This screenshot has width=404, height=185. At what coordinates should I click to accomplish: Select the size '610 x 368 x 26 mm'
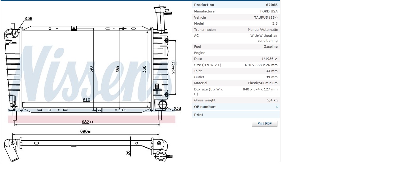click(261, 65)
